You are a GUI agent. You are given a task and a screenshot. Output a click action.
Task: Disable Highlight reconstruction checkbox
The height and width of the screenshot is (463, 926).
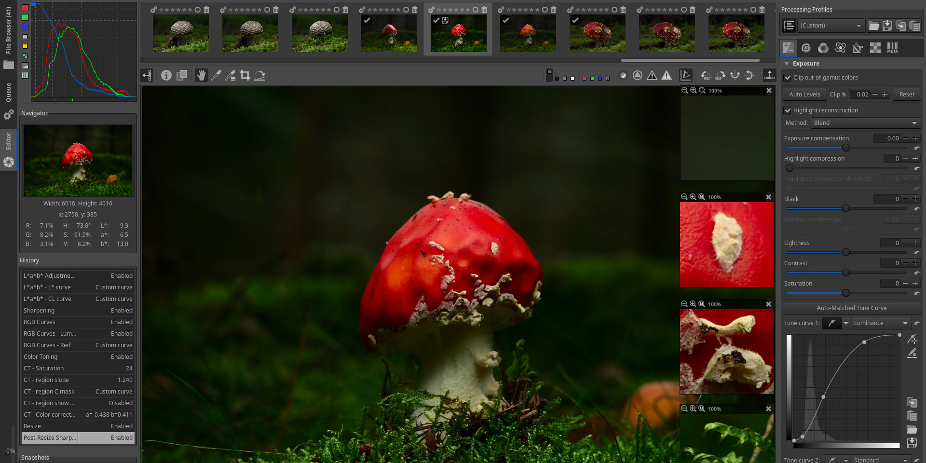[x=788, y=110]
